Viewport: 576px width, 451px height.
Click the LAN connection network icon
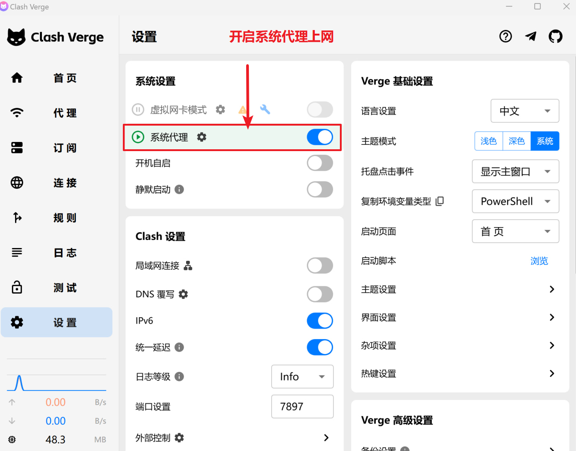[x=188, y=266]
